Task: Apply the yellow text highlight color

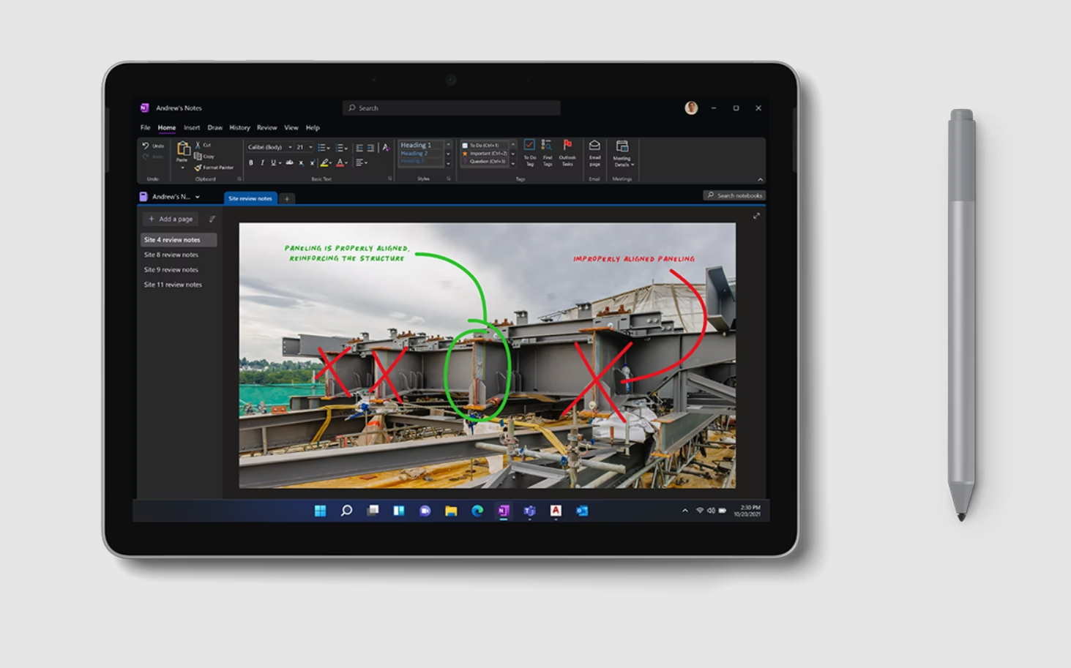Action: pos(324,163)
